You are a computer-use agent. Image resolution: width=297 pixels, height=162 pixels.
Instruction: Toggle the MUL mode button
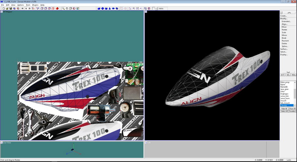click(294, 75)
